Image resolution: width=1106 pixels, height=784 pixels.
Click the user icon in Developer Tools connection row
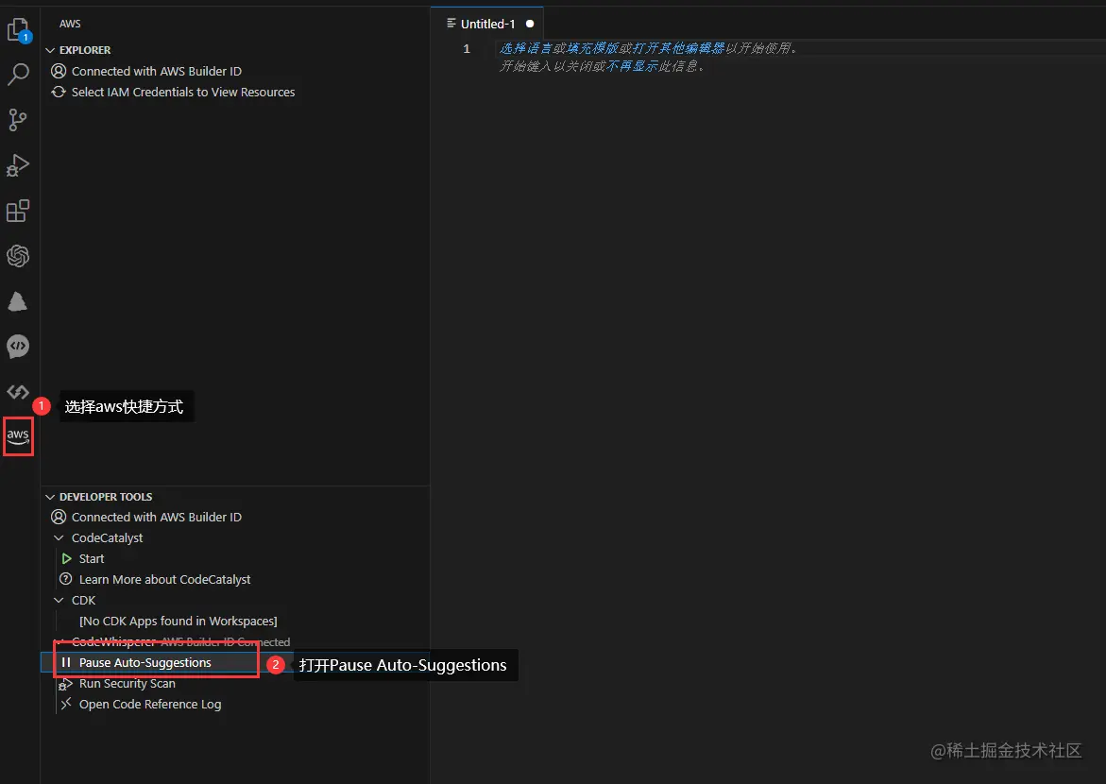point(59,518)
